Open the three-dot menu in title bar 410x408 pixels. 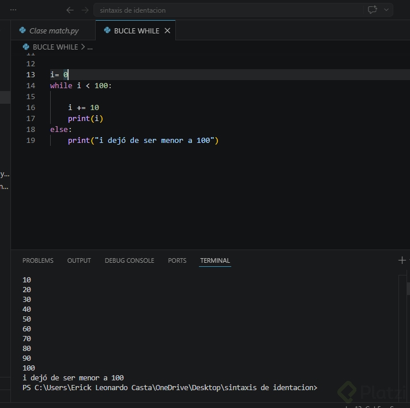[x=13, y=10]
